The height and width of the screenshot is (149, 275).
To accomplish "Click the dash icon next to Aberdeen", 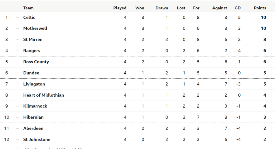I will point(18,128).
